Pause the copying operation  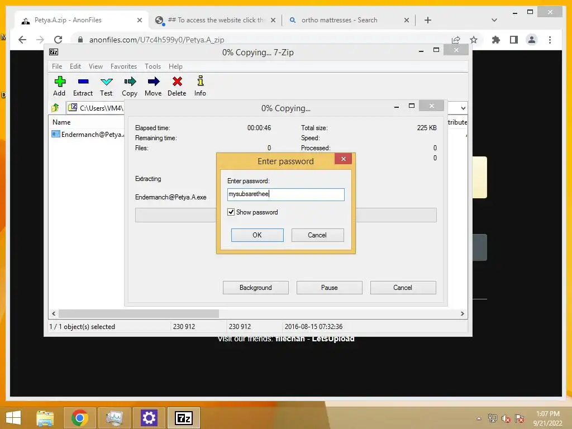[330, 288]
